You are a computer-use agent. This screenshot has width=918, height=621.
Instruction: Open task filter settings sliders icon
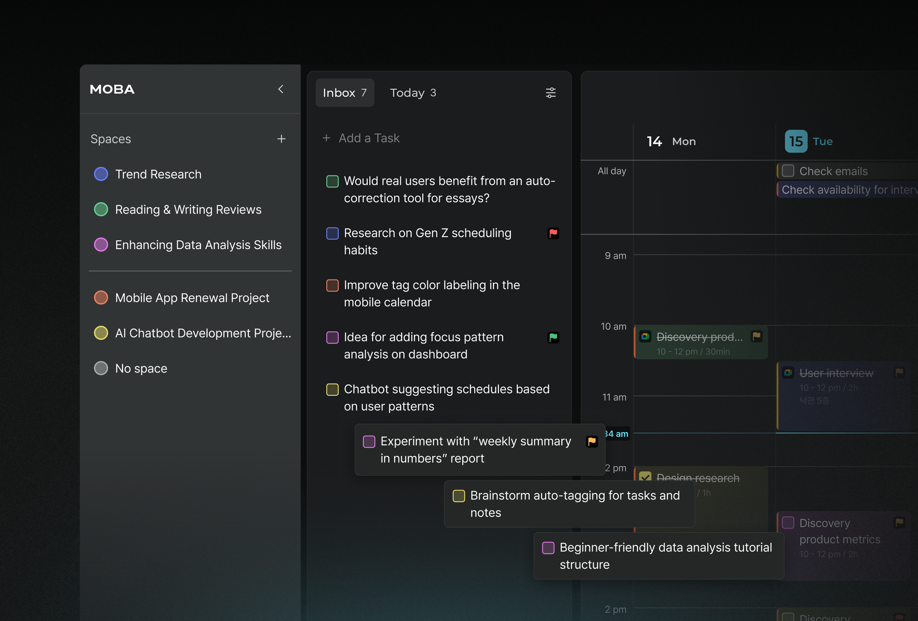[x=551, y=93]
